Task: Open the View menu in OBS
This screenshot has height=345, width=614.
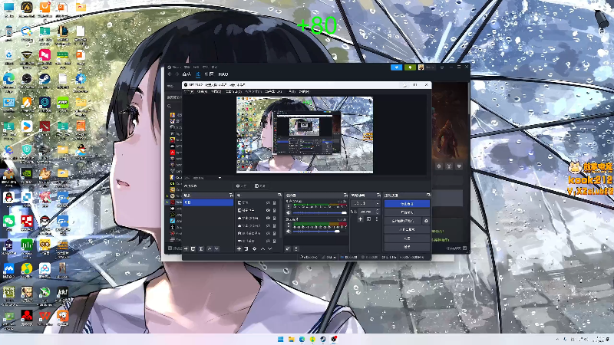Action: click(216, 91)
